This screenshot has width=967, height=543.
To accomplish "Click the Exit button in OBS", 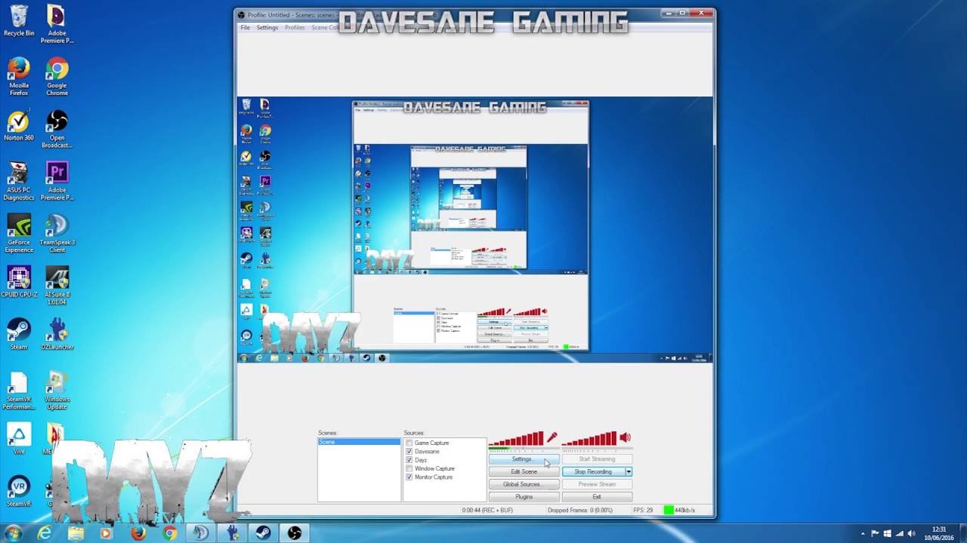I will pyautogui.click(x=597, y=497).
